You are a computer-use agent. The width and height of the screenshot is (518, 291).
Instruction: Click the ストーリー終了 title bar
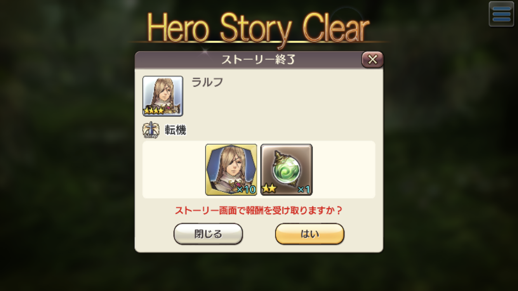click(x=249, y=60)
